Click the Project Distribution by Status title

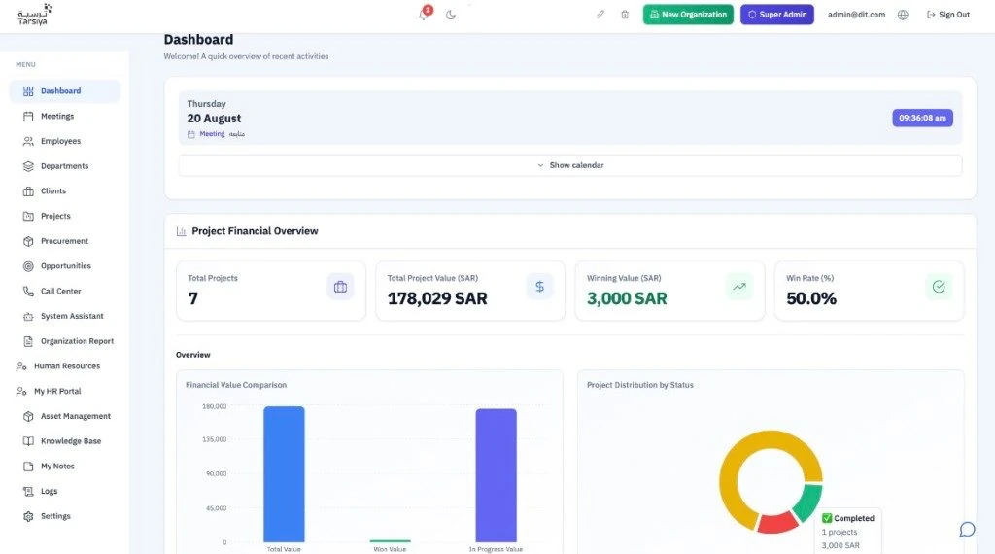[x=639, y=385]
